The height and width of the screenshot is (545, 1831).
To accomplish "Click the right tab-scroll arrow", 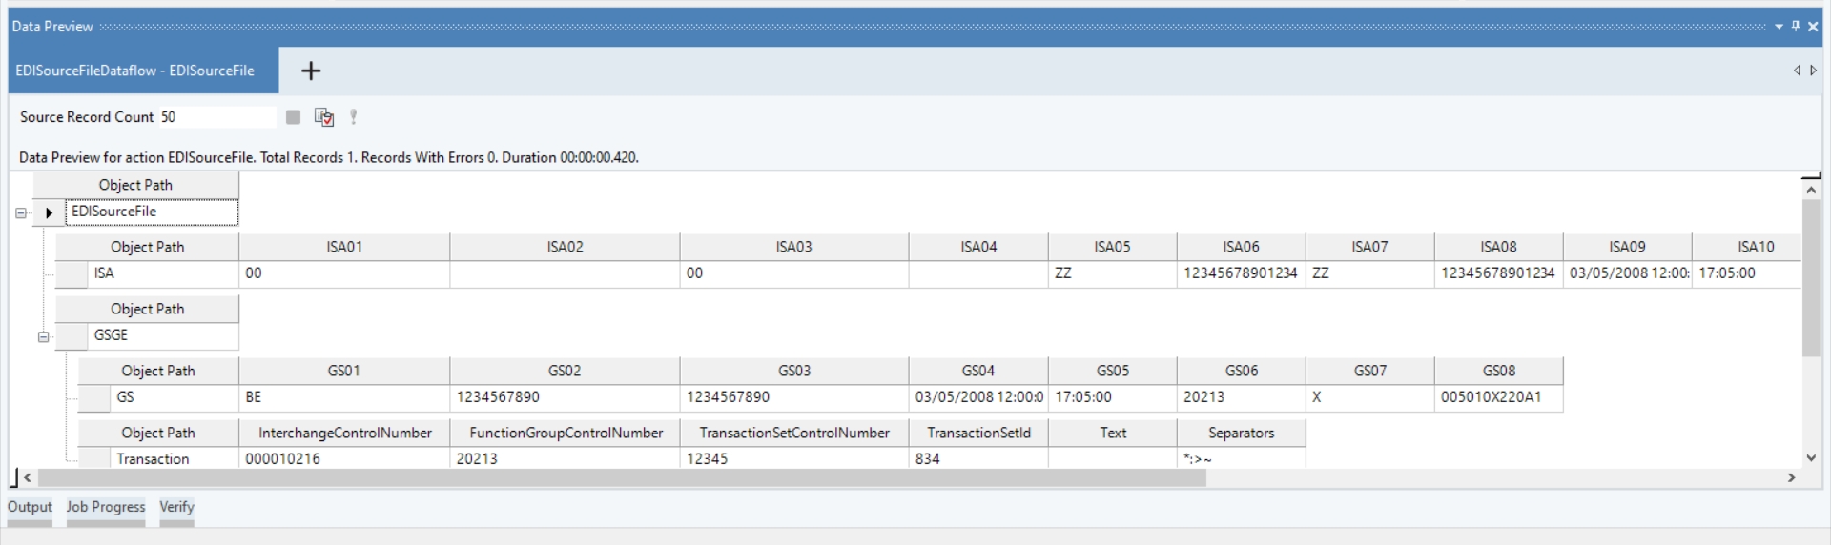I will (x=1813, y=71).
